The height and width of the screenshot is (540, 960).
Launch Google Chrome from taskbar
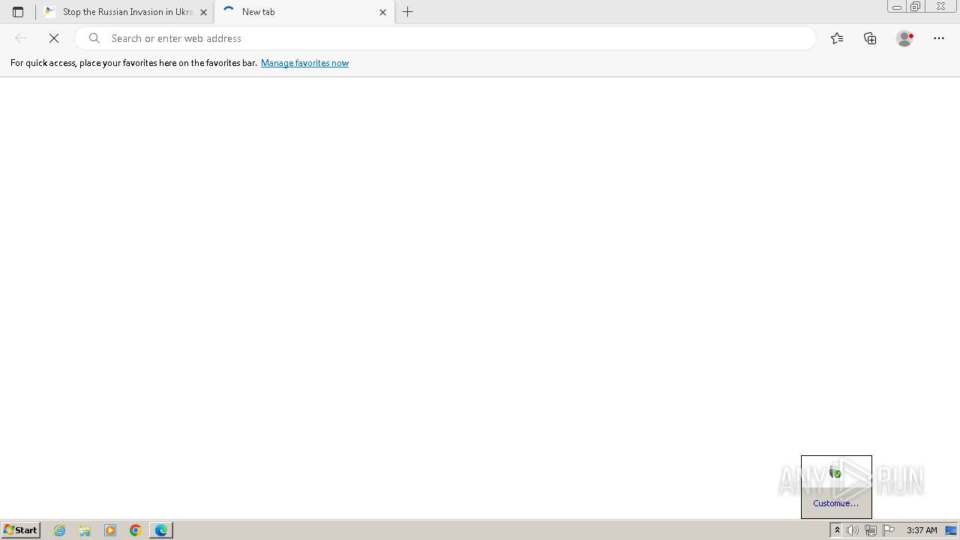pos(136,530)
